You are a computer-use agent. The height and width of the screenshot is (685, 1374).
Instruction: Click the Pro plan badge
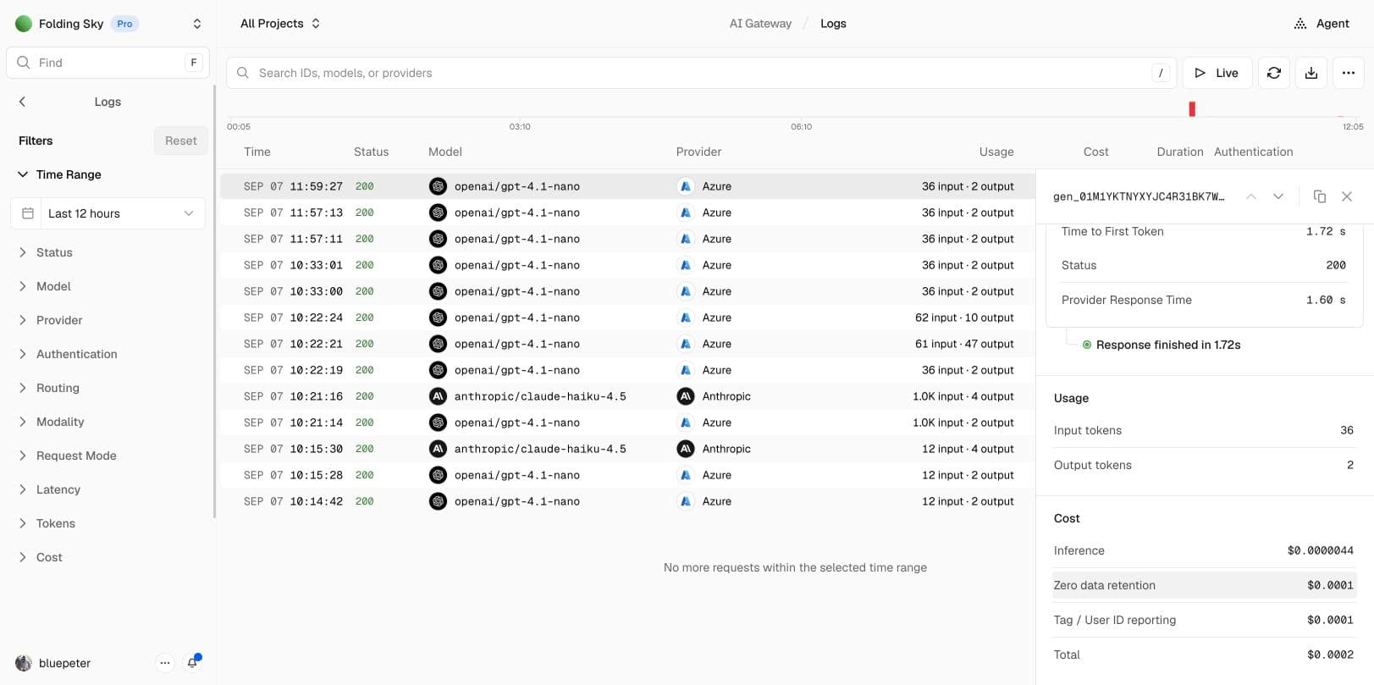tap(124, 24)
